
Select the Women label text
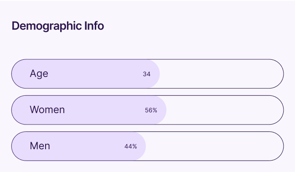[47, 109]
